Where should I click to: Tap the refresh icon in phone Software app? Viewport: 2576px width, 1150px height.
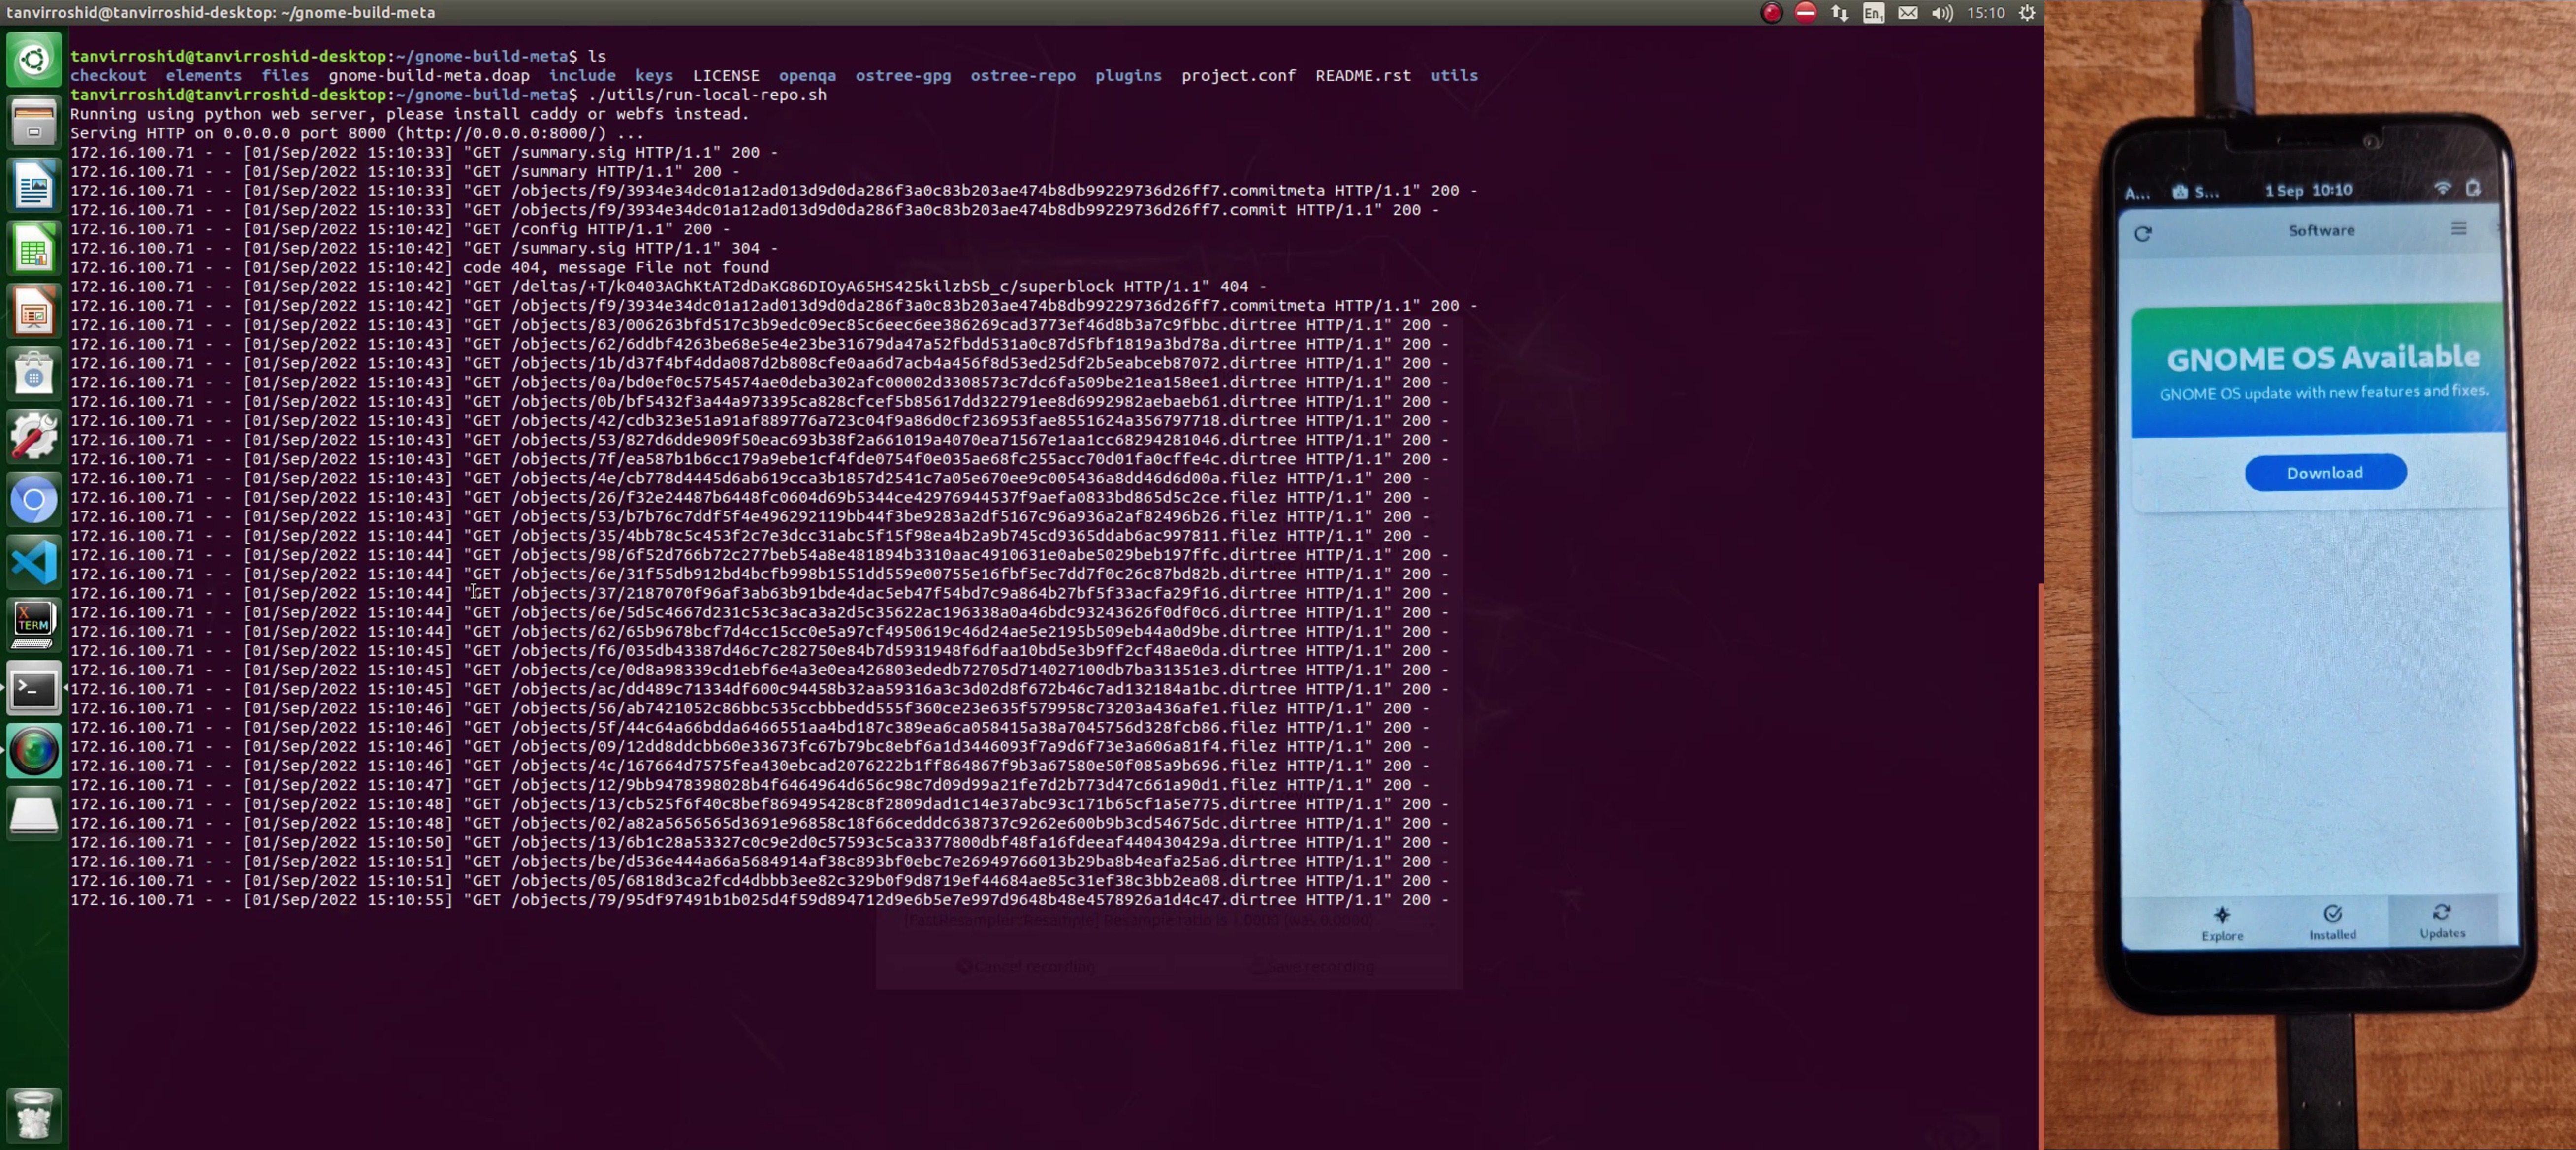[2142, 234]
